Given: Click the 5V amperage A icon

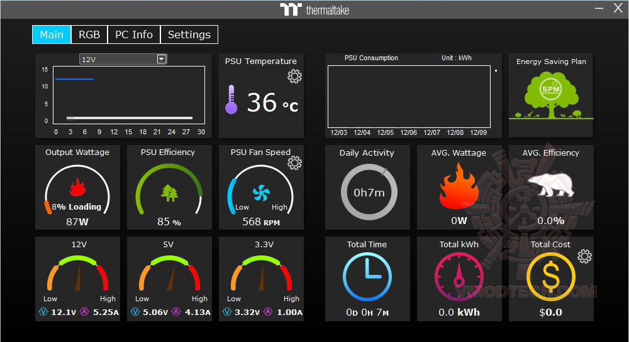Looking at the screenshot, I should tap(176, 312).
